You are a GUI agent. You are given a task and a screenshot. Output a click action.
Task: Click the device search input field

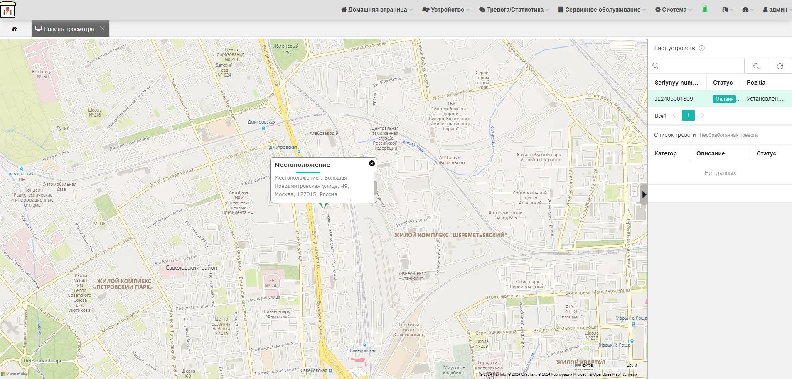(x=696, y=66)
